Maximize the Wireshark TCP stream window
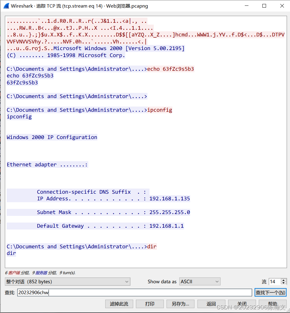This screenshot has width=290, height=313. pyautogui.click(x=264, y=6)
